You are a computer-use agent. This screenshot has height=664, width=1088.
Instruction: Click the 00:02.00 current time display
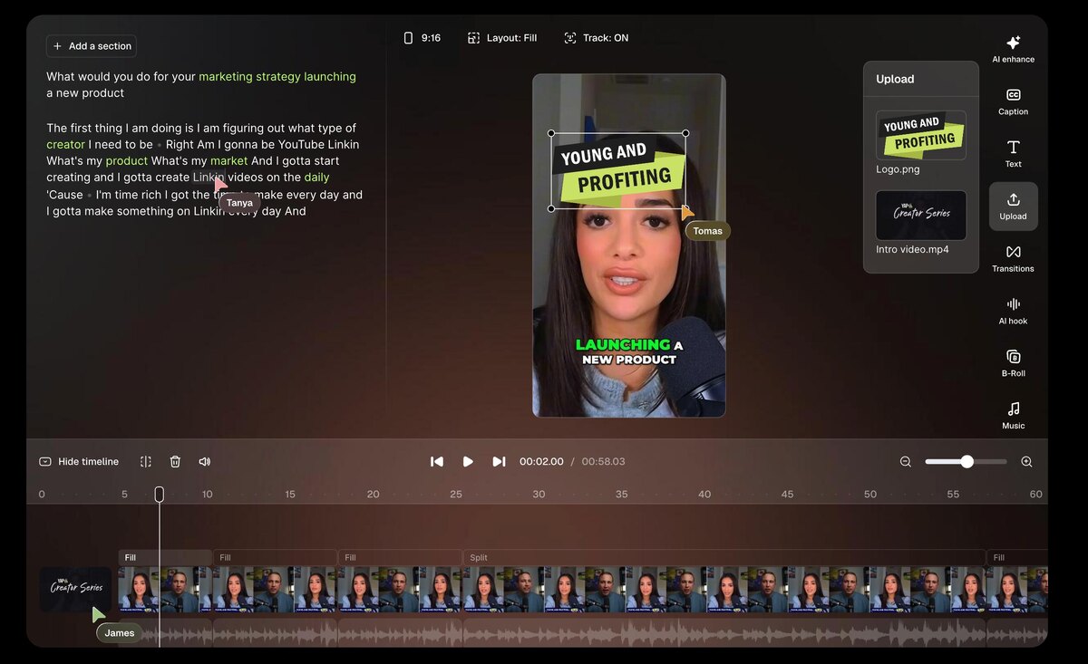click(541, 462)
